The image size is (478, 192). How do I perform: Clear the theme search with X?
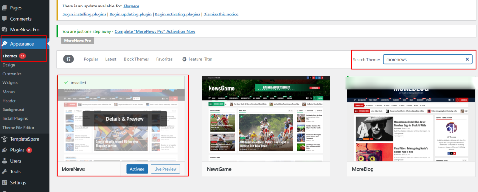tap(467, 59)
